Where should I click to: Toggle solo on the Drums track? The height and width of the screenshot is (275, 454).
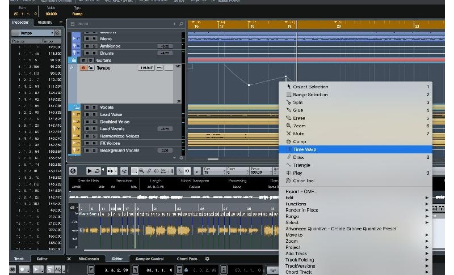[x=94, y=53]
